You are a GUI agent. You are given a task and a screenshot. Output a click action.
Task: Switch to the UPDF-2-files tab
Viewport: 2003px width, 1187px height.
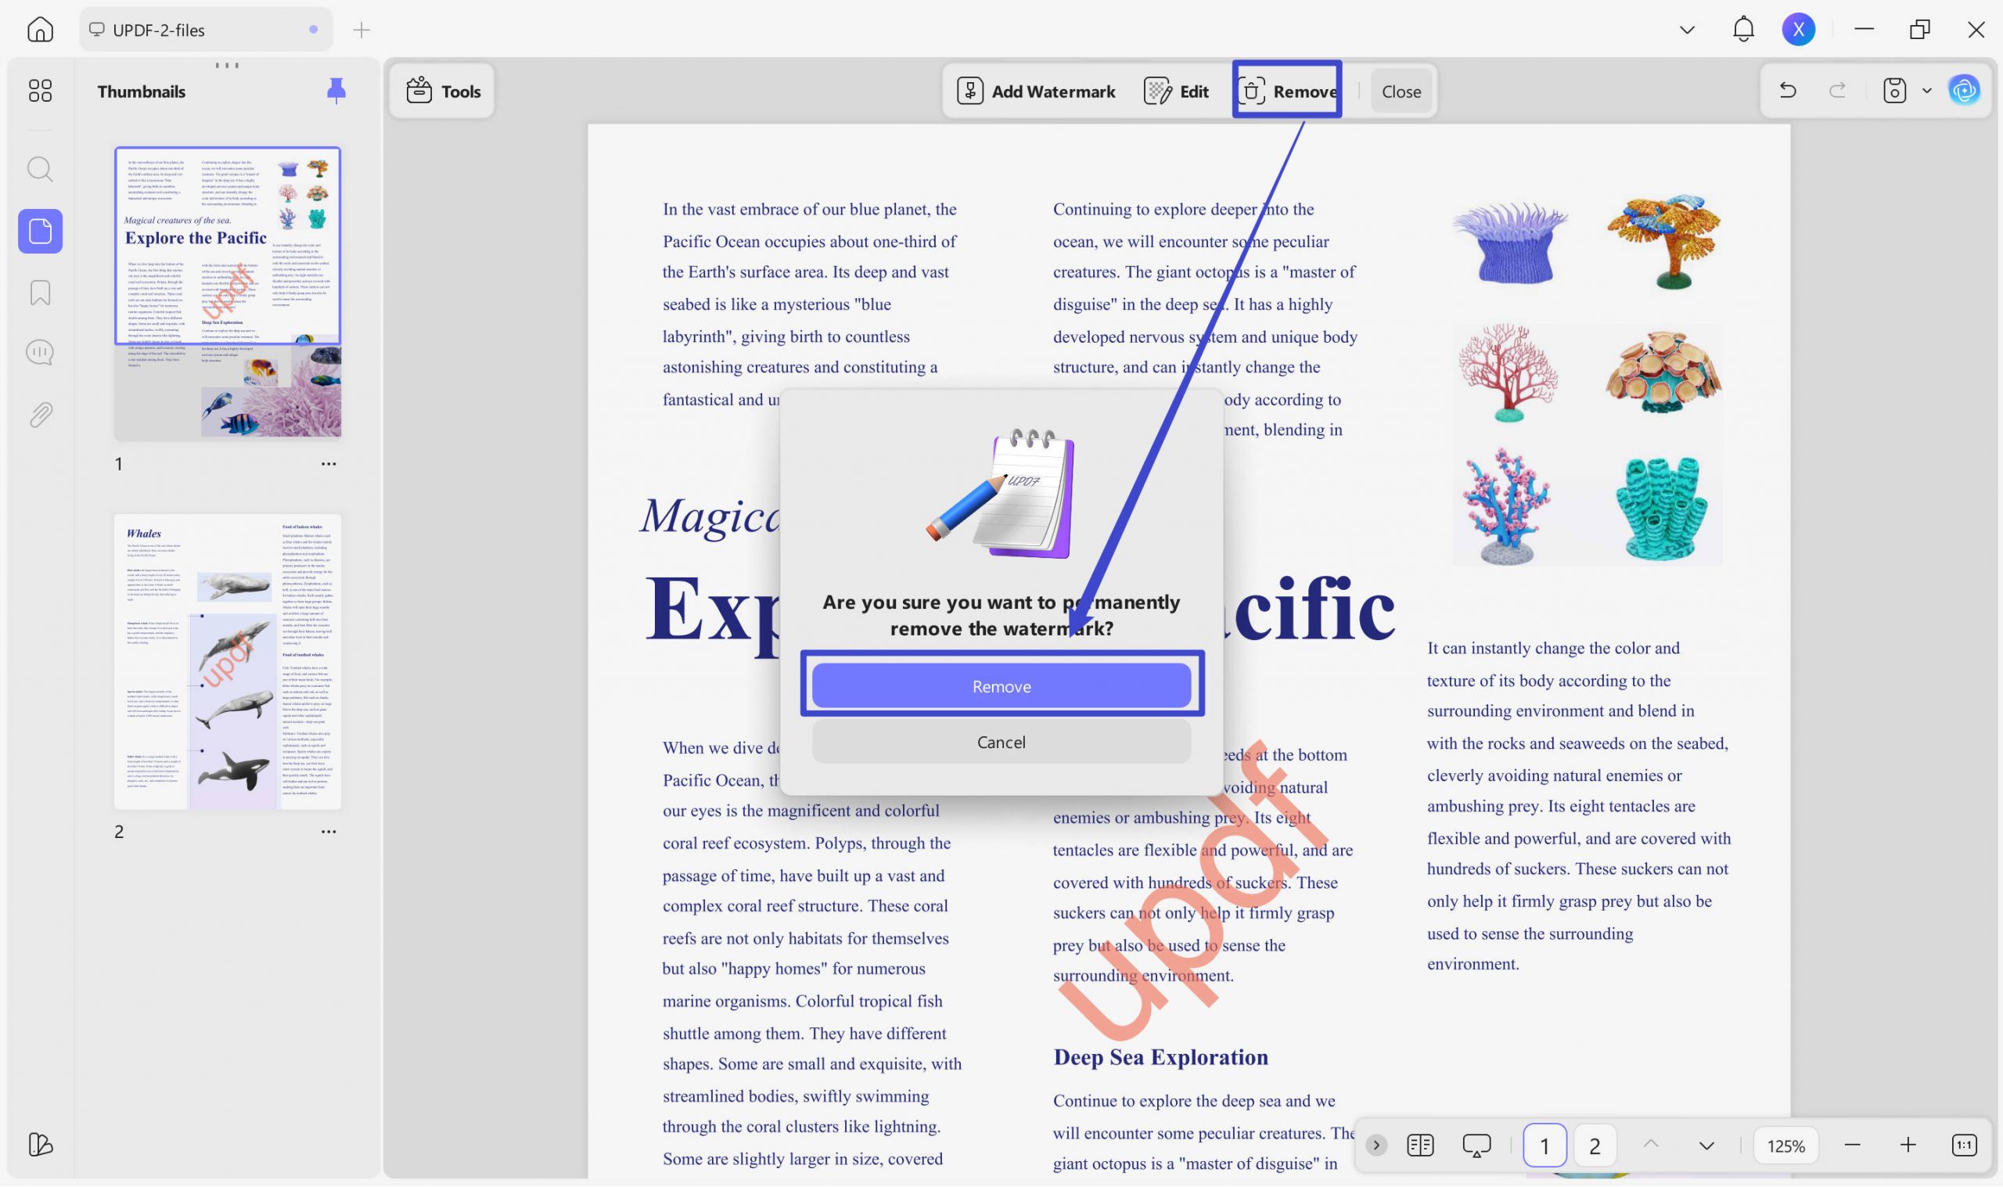tap(206, 30)
